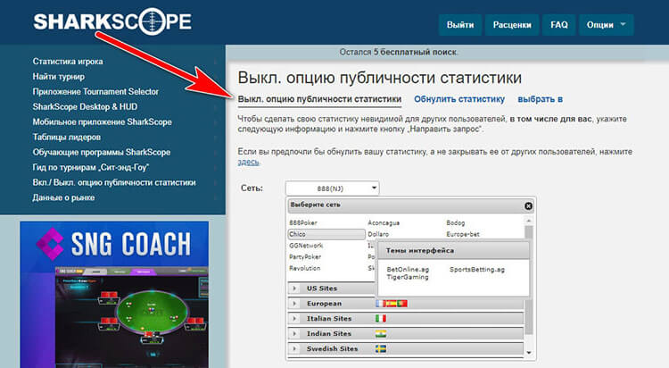
Task: Select Dollaro network
Action: pos(378,234)
